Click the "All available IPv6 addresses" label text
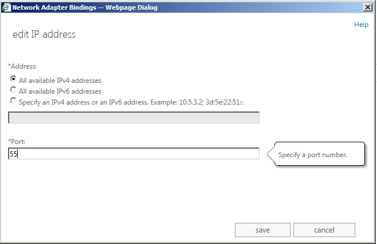Screen dimensions: 377x244 coord(60,91)
